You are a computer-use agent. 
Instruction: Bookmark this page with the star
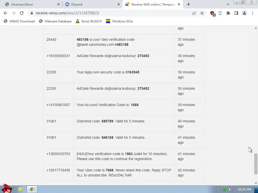(x=202, y=13)
